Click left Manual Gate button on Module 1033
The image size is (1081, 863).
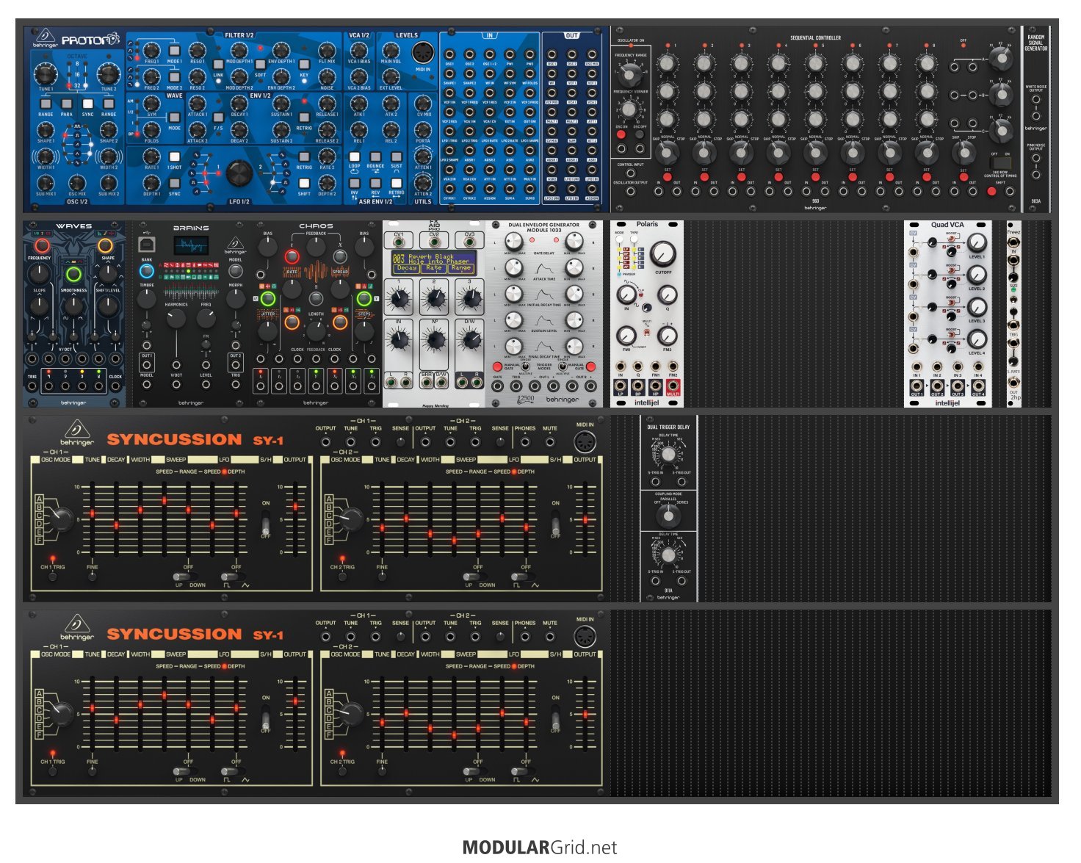click(x=497, y=366)
